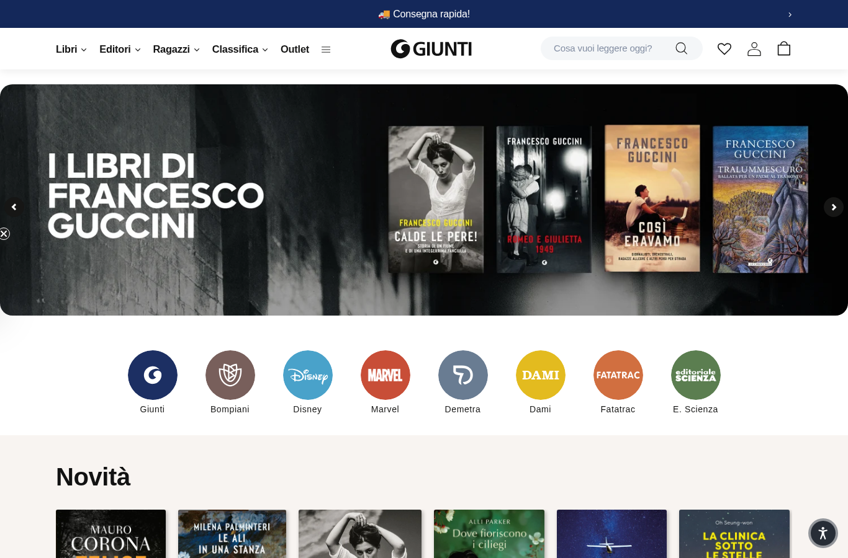
Task: Select the Marvel publisher circle icon
Action: coord(386,375)
